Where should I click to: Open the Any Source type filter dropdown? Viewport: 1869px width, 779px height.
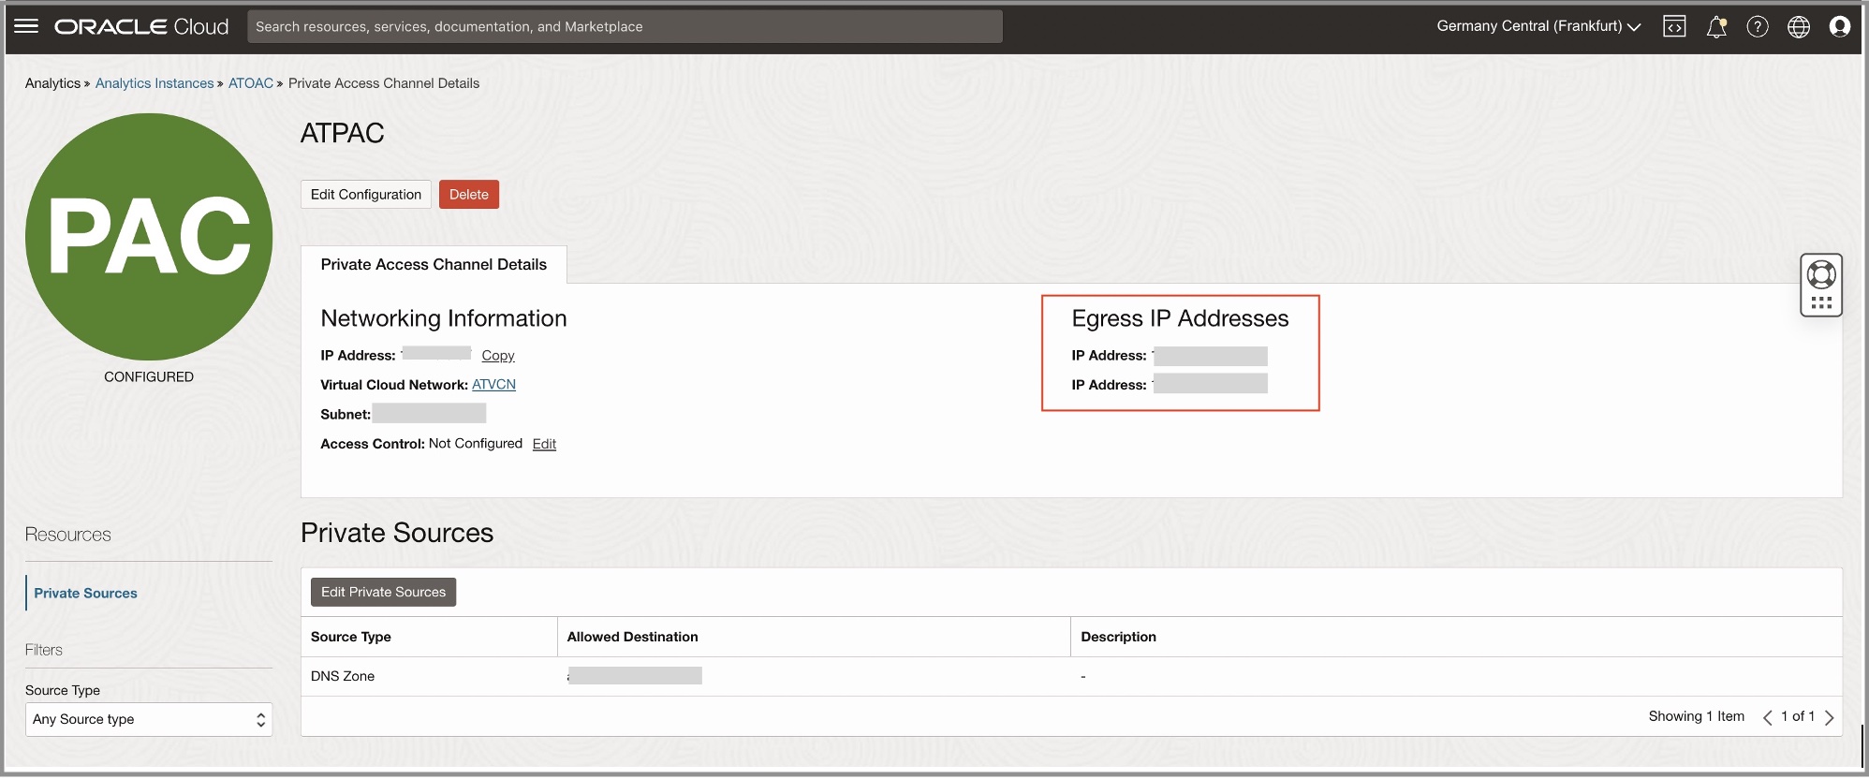click(x=149, y=719)
